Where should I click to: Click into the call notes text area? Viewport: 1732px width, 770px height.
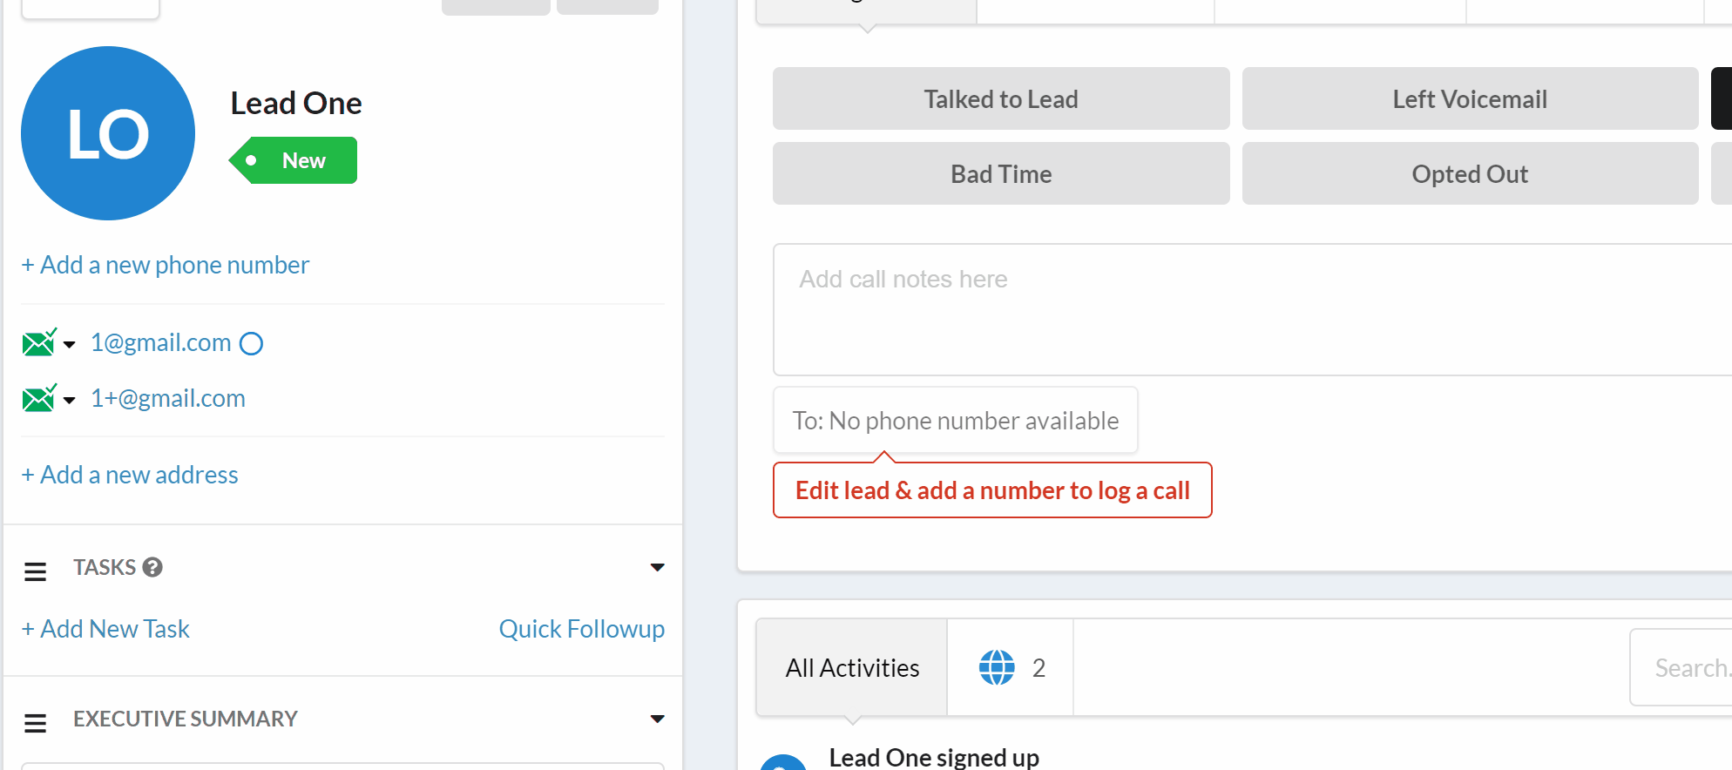pyautogui.click(x=1220, y=309)
